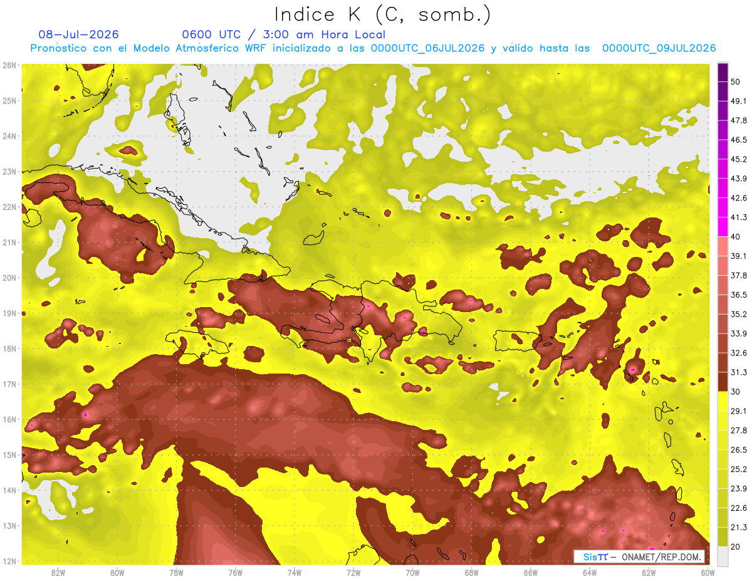Screen dimensions: 752x581
Task: Click the "30" color scale value
Action: click(x=736, y=392)
